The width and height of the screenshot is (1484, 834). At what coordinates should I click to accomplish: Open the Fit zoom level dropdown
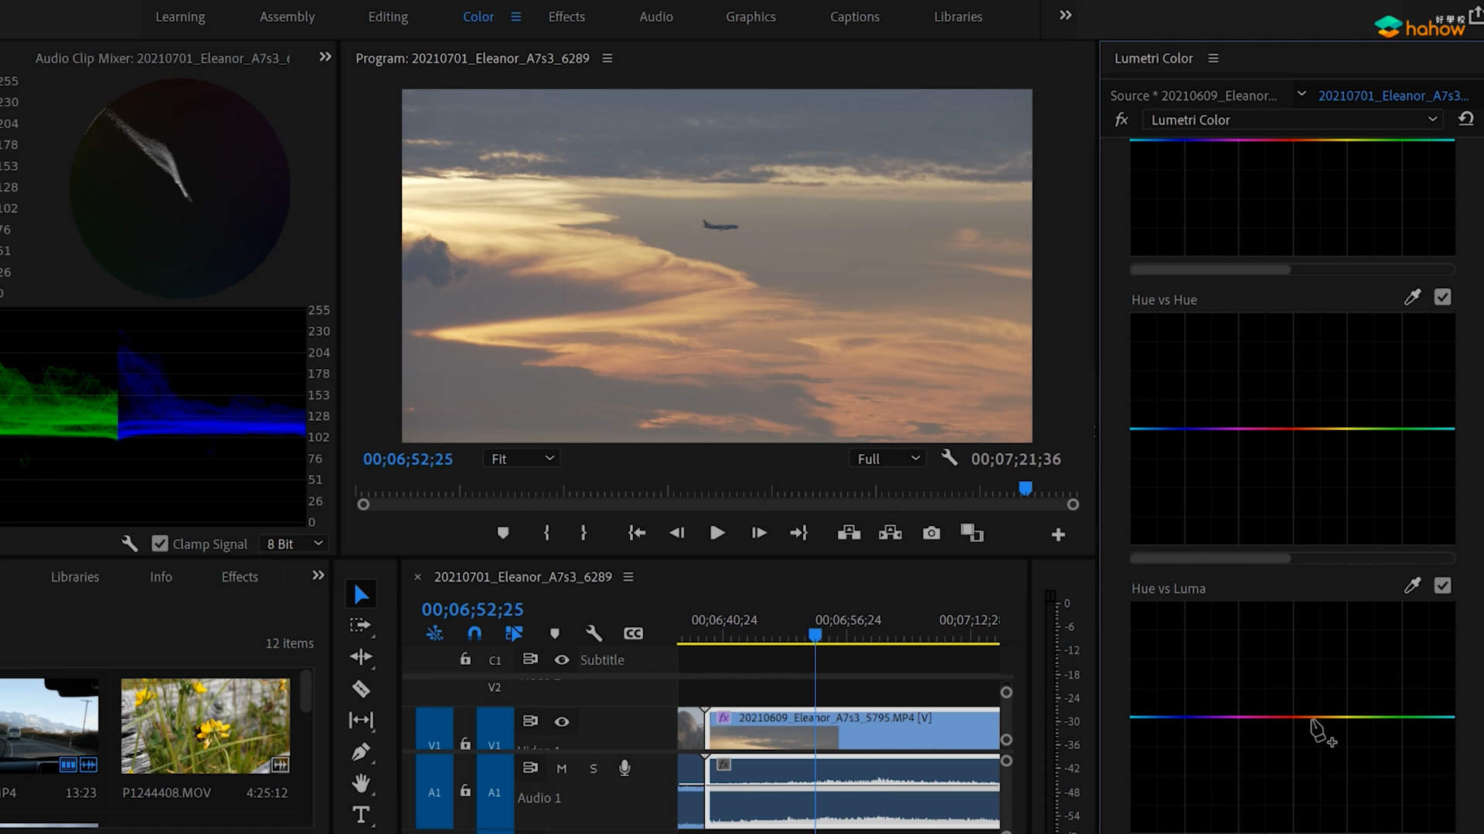point(522,459)
